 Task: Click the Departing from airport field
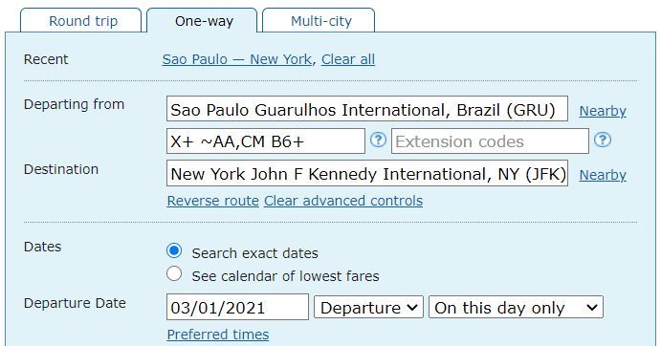[367, 109]
